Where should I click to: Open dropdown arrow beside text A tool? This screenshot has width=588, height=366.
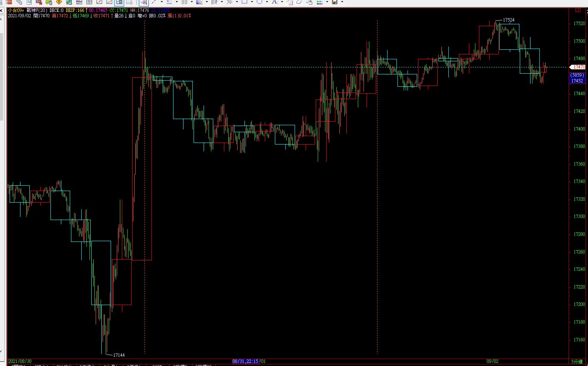coord(282,2)
